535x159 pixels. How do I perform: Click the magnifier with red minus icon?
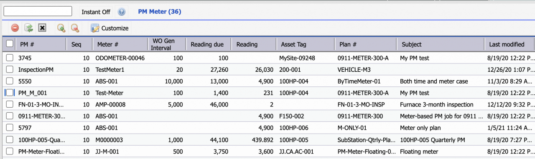pyautogui.click(x=75, y=28)
